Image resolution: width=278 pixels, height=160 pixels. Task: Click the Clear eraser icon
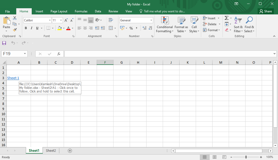[x=227, y=30]
